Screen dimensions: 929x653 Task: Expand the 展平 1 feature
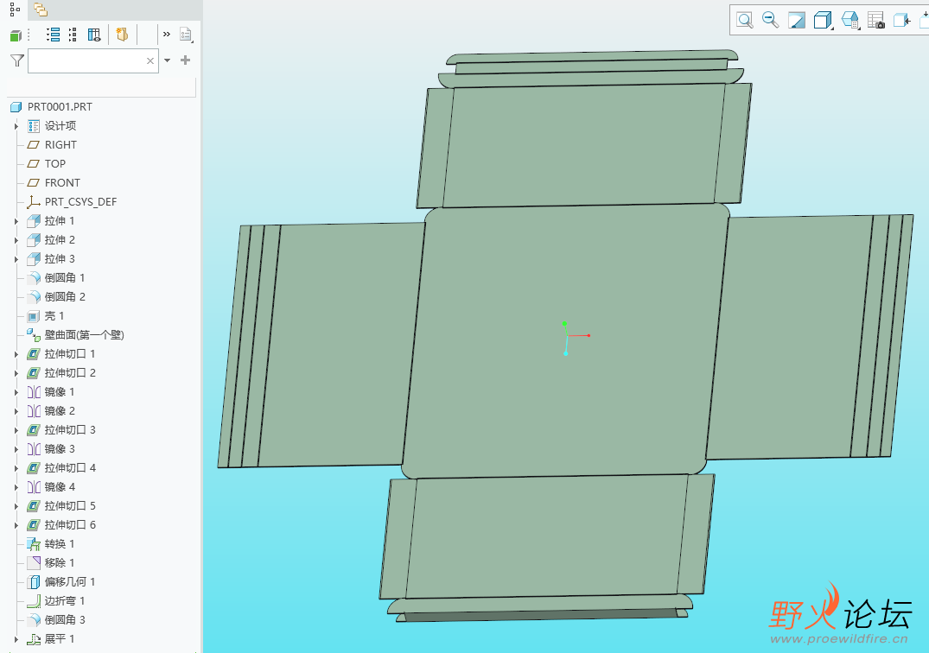click(x=16, y=639)
